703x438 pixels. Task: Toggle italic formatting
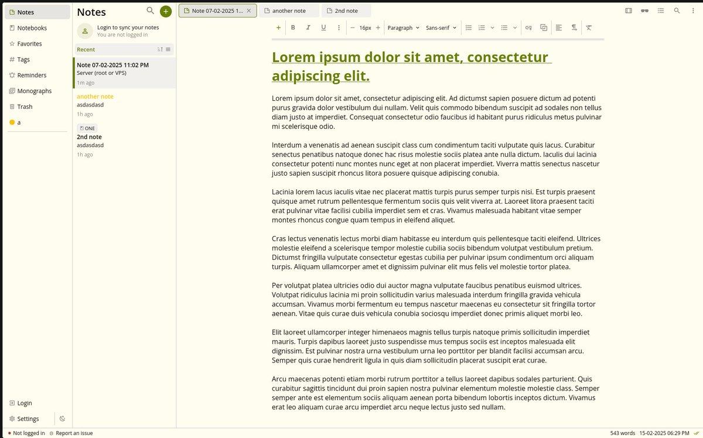click(308, 28)
